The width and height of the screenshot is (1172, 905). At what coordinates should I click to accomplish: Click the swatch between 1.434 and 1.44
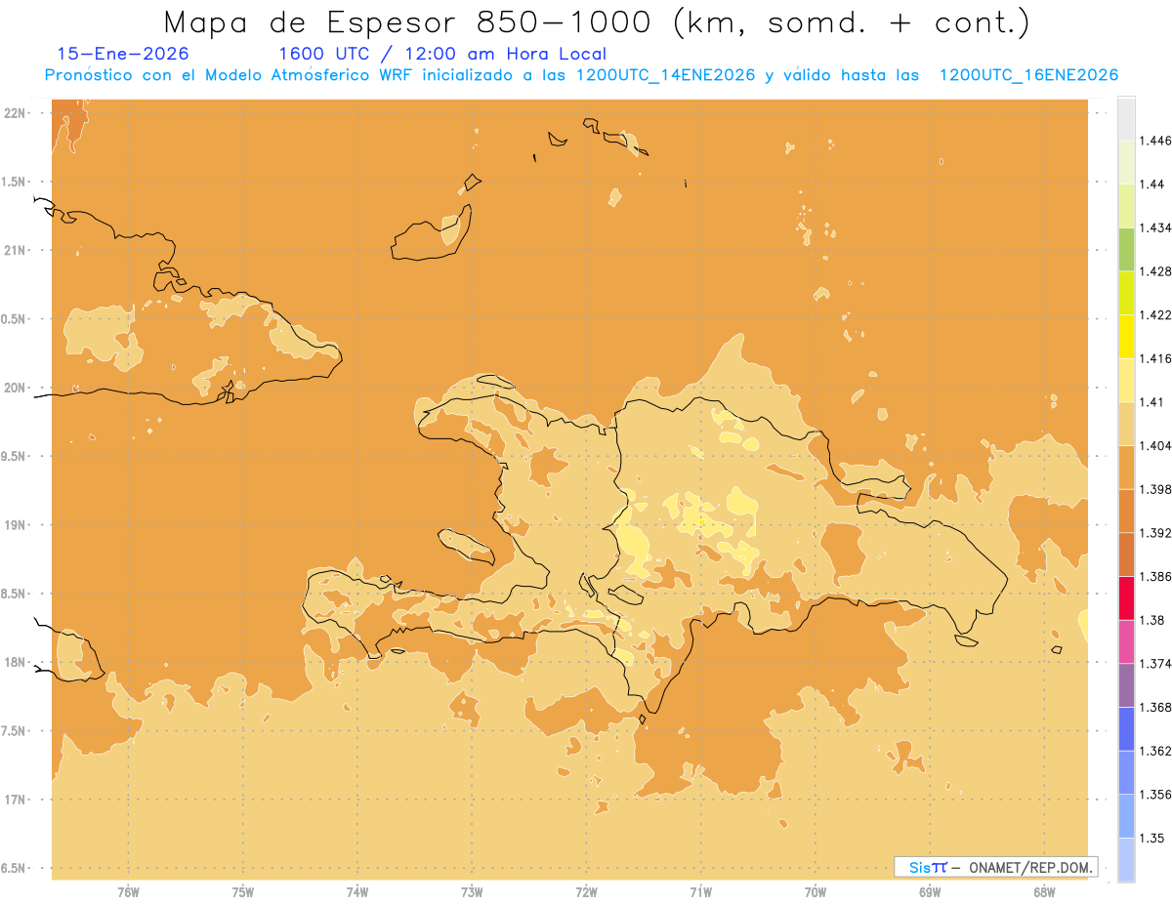[1126, 205]
